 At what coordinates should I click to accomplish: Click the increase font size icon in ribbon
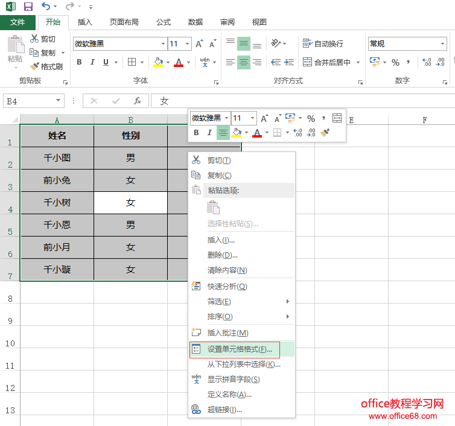coord(199,44)
